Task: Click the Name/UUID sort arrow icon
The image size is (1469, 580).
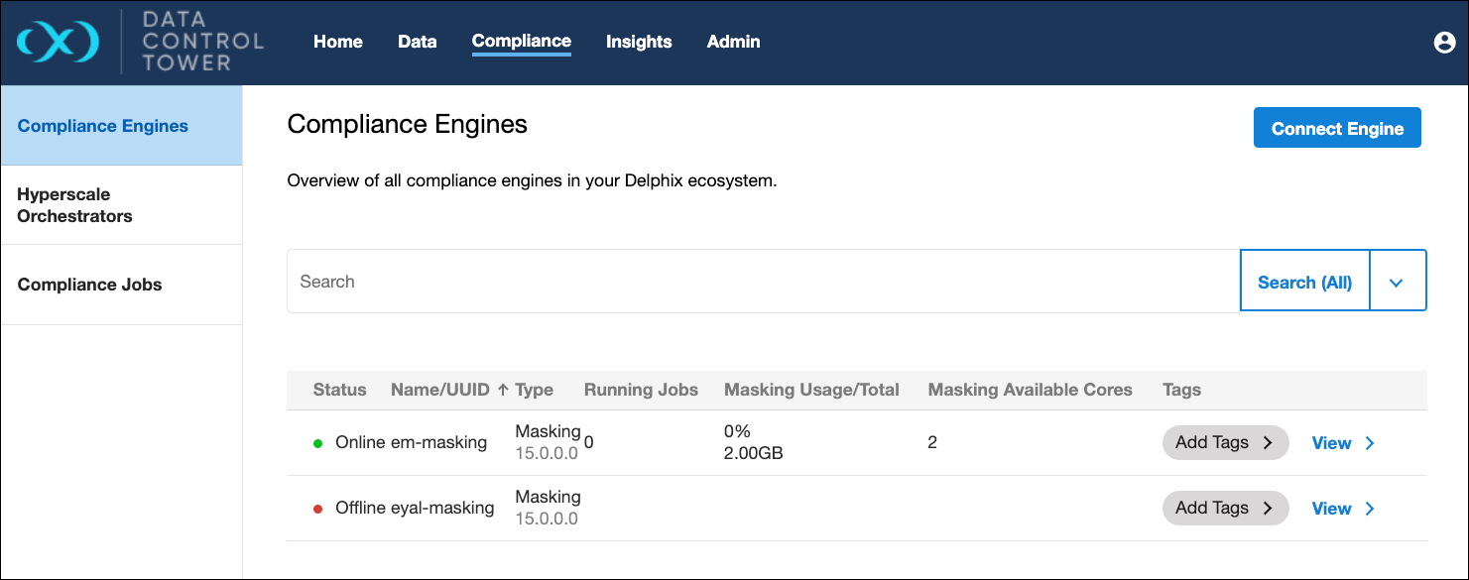Action: point(503,390)
